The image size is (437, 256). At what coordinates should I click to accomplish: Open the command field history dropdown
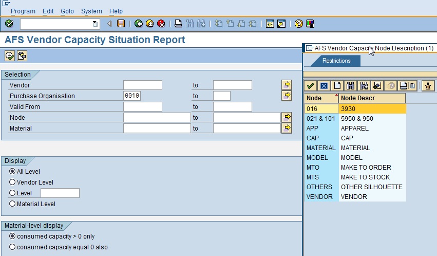[x=95, y=24]
